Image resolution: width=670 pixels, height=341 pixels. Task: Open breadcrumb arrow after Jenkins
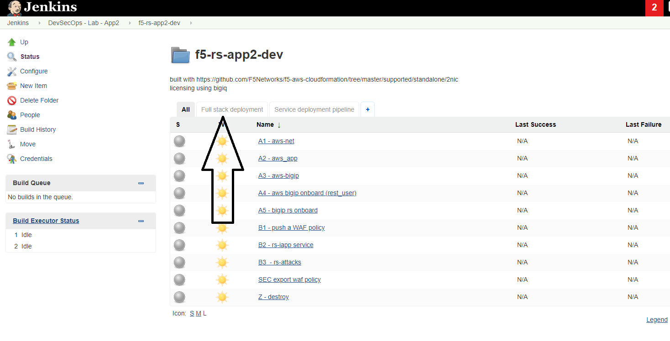tap(40, 23)
